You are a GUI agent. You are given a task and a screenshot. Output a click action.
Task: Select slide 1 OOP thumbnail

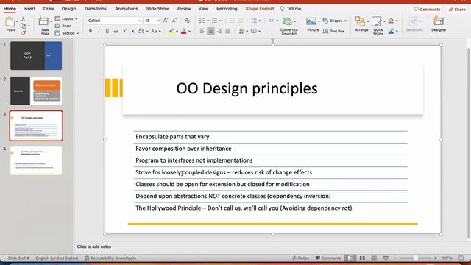tap(36, 56)
